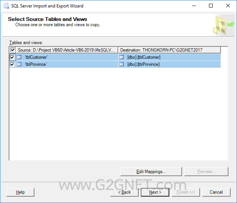The height and width of the screenshot is (203, 237).
Task: Select the source name 'tblCustomer'
Action: [36, 57]
